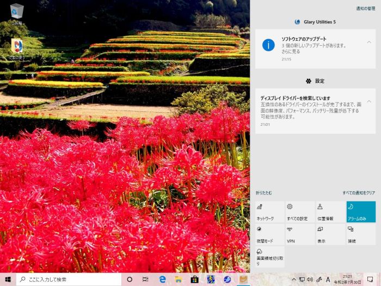
Task: Click the Action Center icon in the taskbar corner
Action: tap(370, 279)
